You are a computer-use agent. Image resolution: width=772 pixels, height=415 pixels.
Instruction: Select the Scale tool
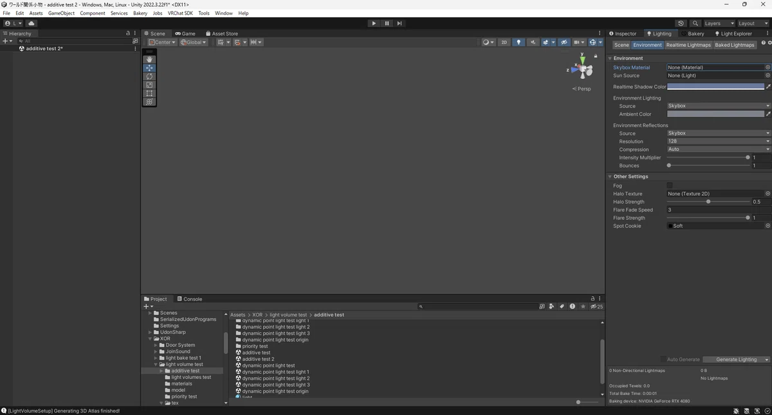click(149, 85)
